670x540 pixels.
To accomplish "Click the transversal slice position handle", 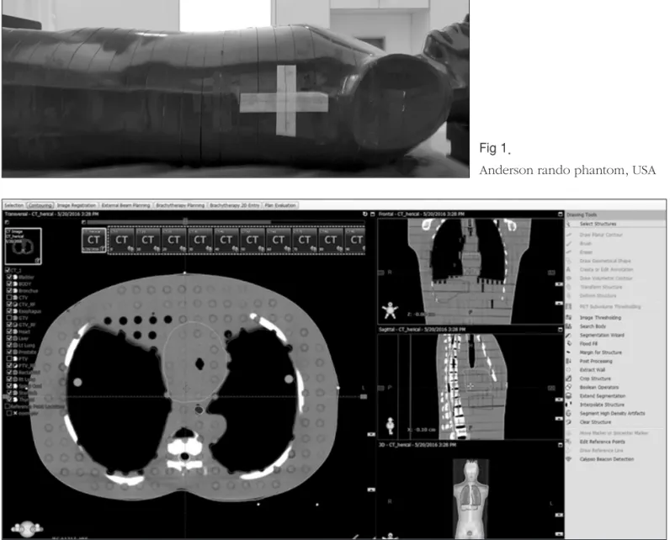I will click(x=364, y=396).
